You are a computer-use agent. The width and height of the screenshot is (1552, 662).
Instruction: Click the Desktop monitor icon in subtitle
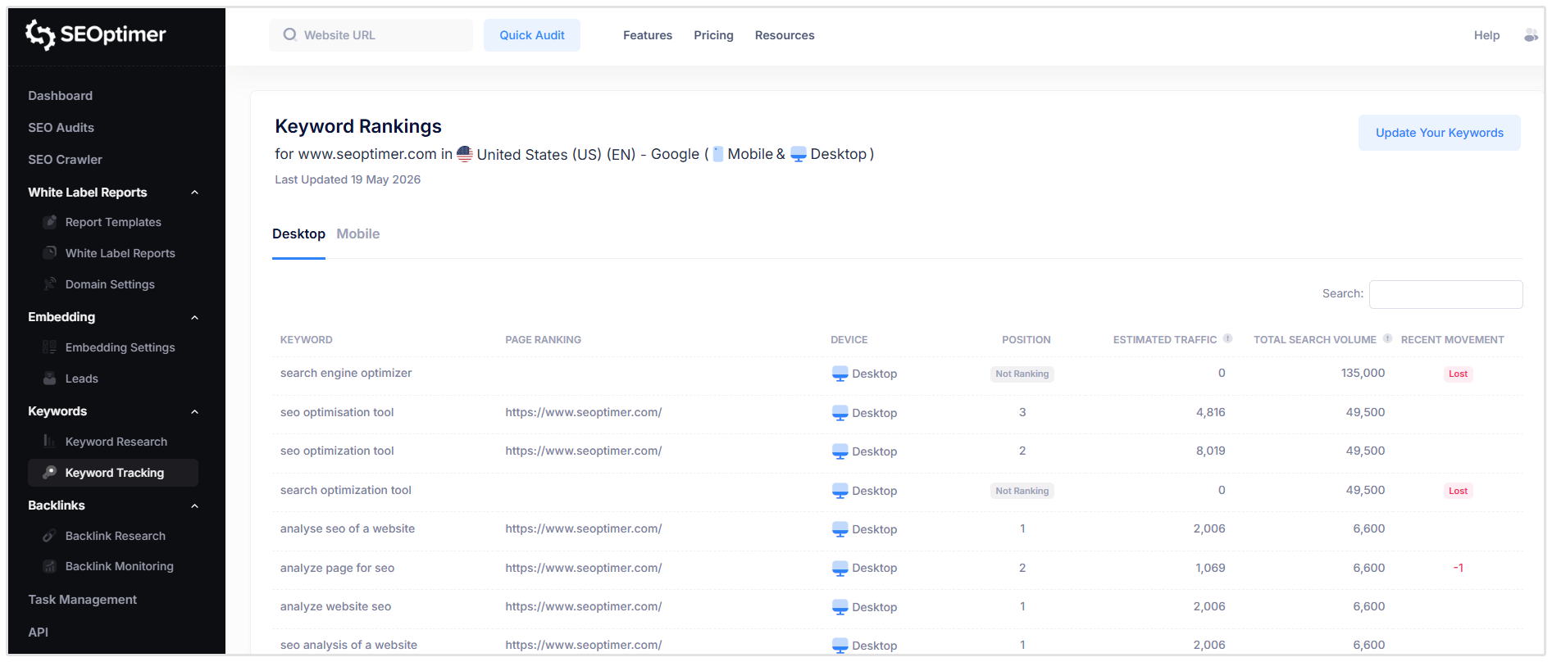tap(799, 155)
